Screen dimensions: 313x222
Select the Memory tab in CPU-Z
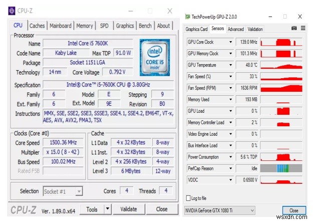tap(85, 26)
